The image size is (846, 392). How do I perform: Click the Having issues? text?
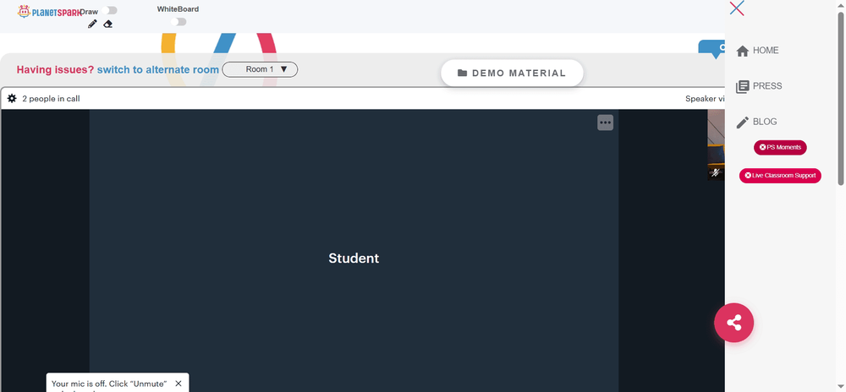pos(55,69)
